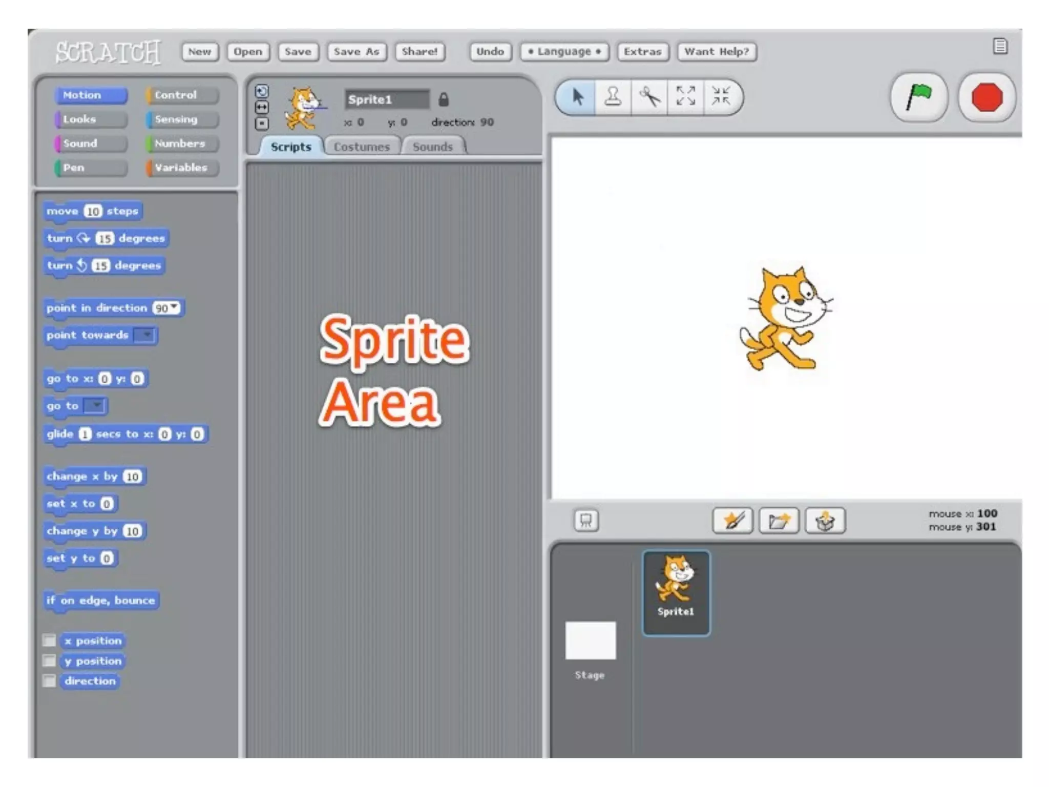1049x787 pixels.
Task: Select the Stage thumbnail
Action: 590,640
